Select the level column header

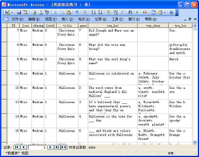tap(50, 25)
